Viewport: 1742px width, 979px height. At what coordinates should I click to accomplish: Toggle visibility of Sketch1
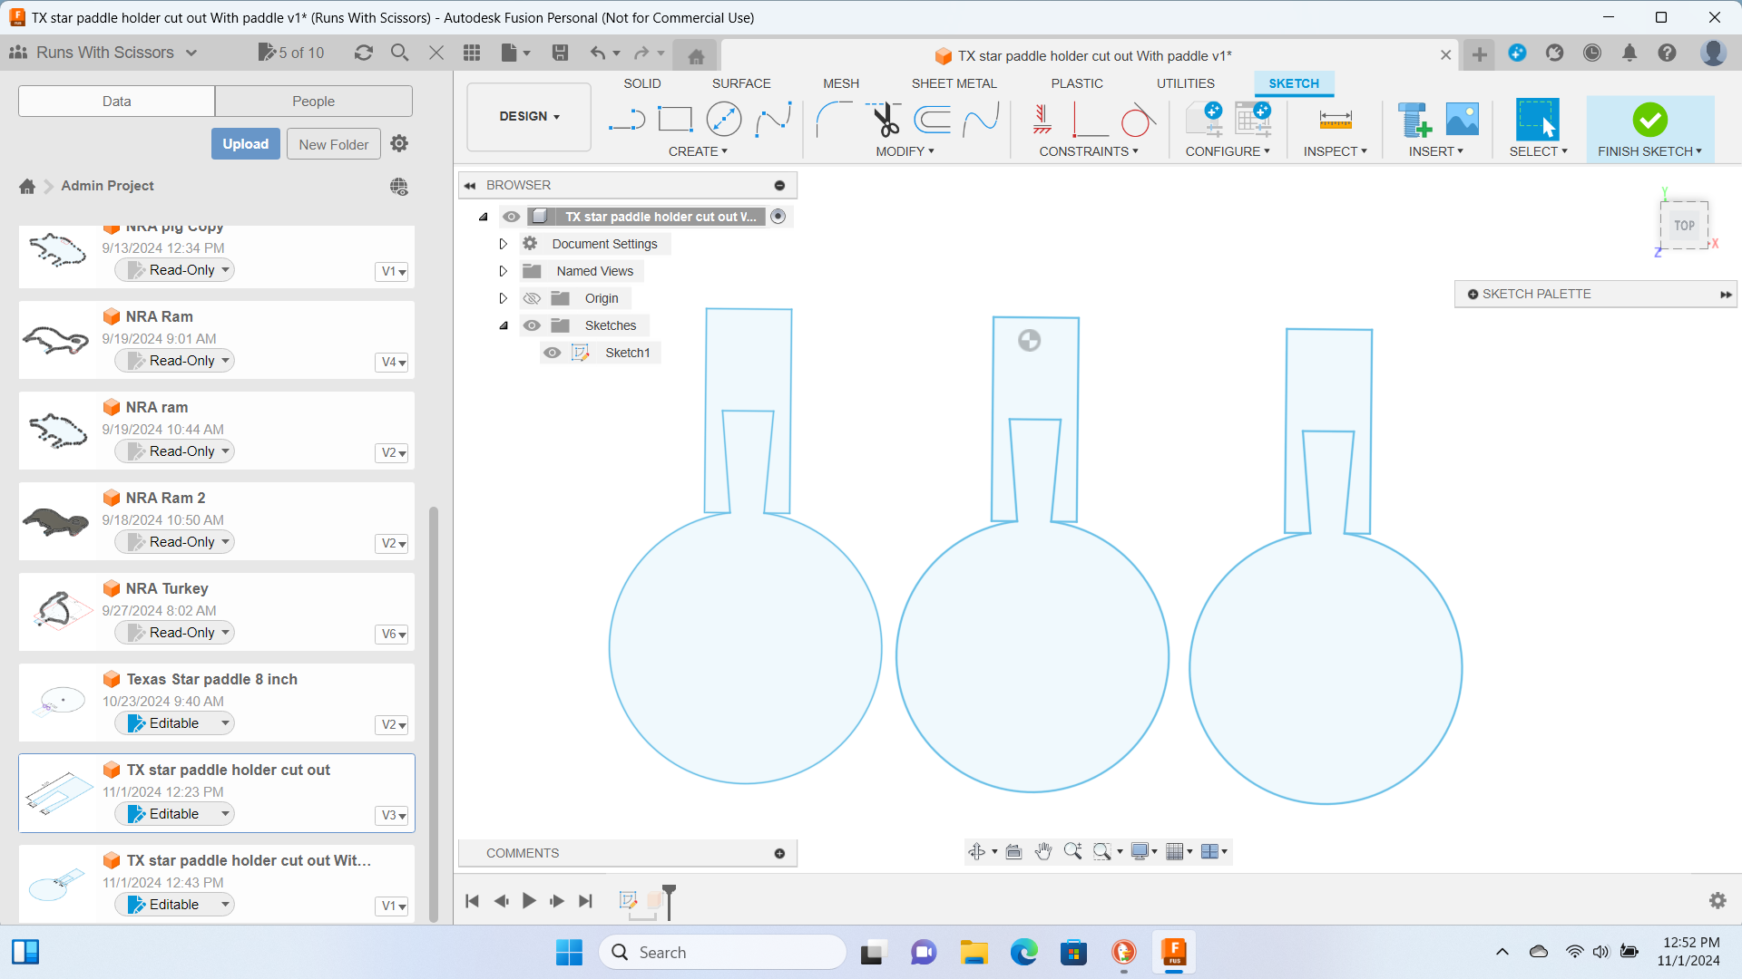coord(552,353)
